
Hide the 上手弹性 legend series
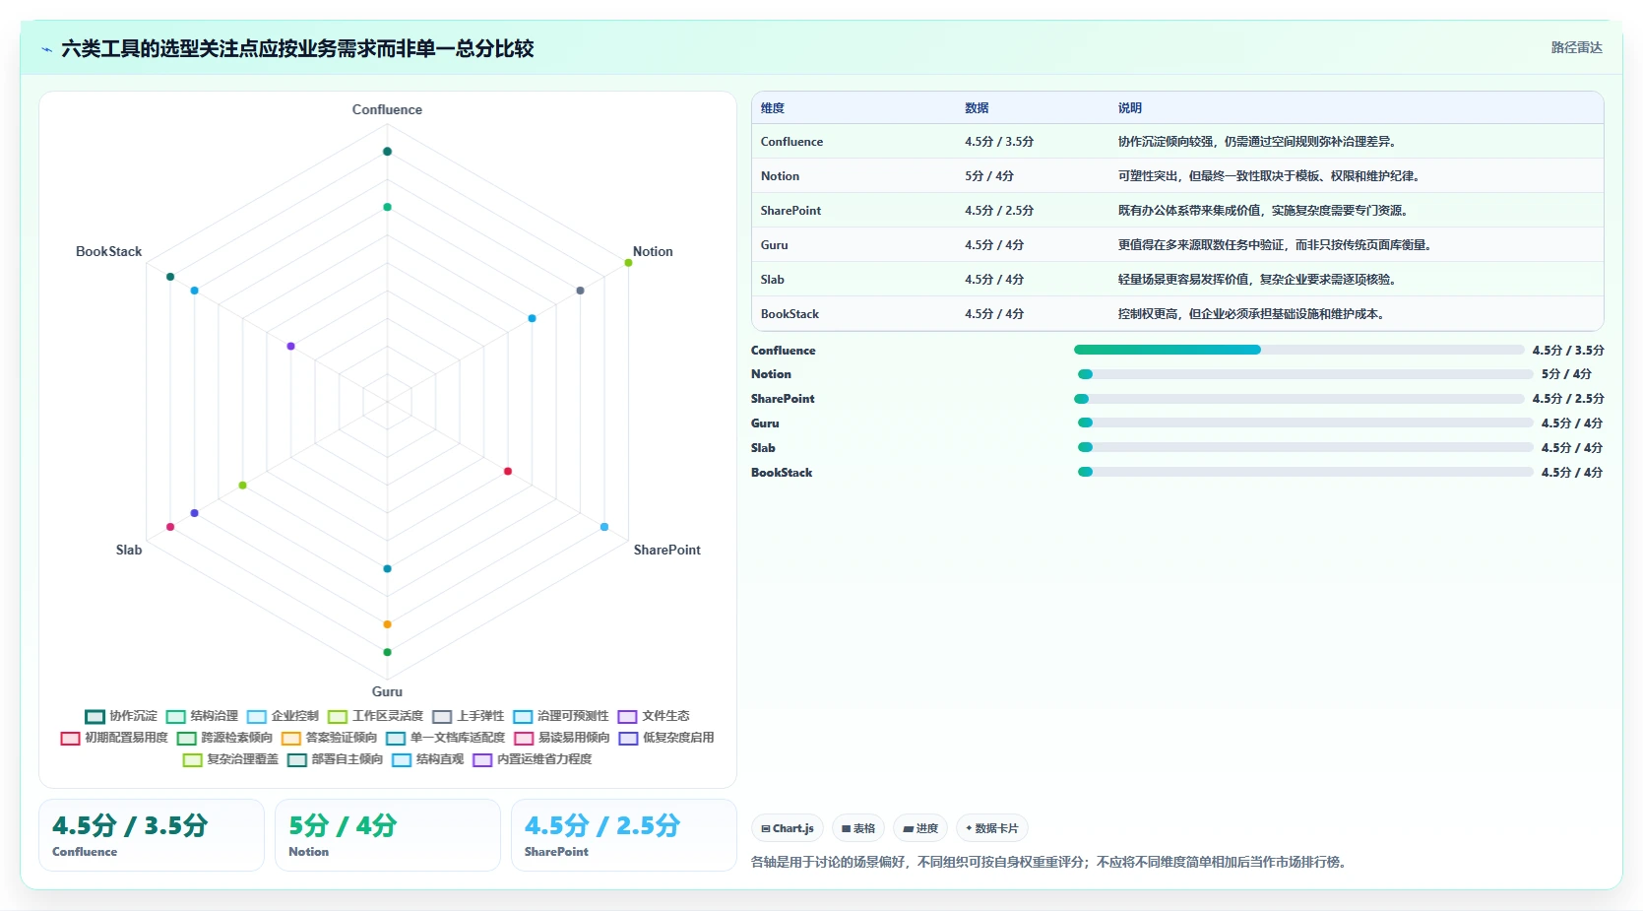468,716
